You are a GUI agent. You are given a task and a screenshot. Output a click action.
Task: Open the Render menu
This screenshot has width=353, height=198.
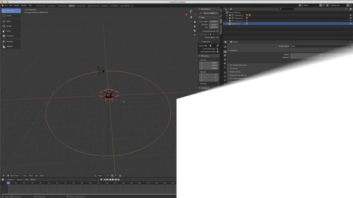17,5
